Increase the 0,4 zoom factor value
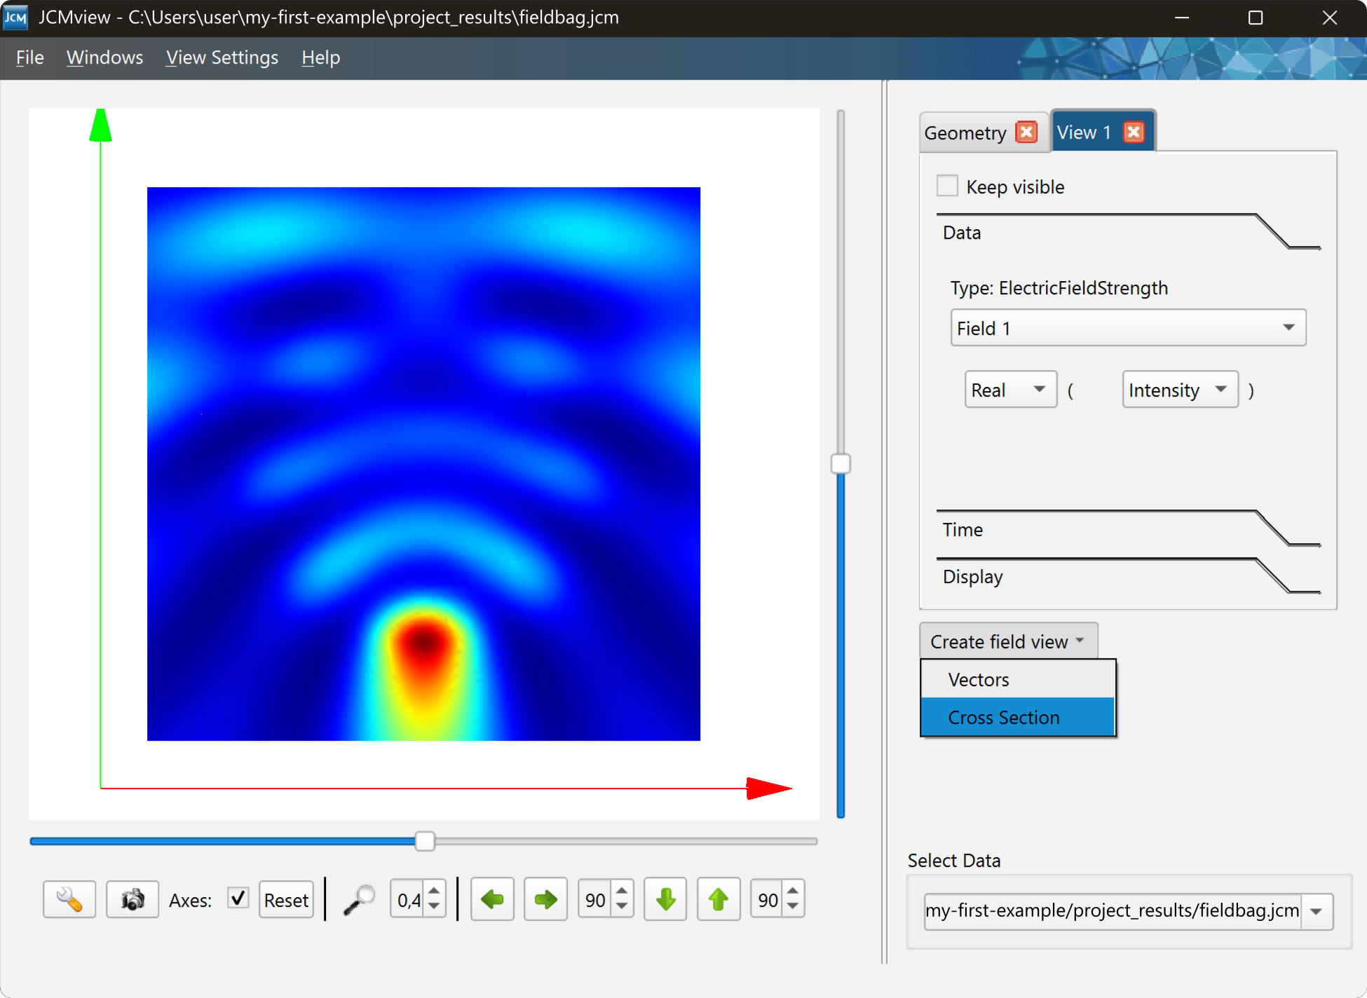The image size is (1367, 998). click(434, 891)
